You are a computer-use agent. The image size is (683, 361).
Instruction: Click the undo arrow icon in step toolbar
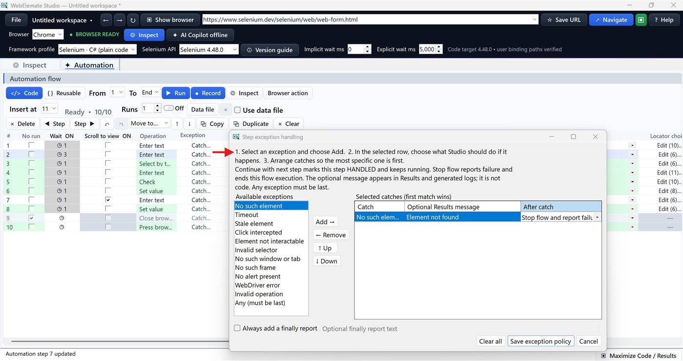pyautogui.click(x=107, y=124)
